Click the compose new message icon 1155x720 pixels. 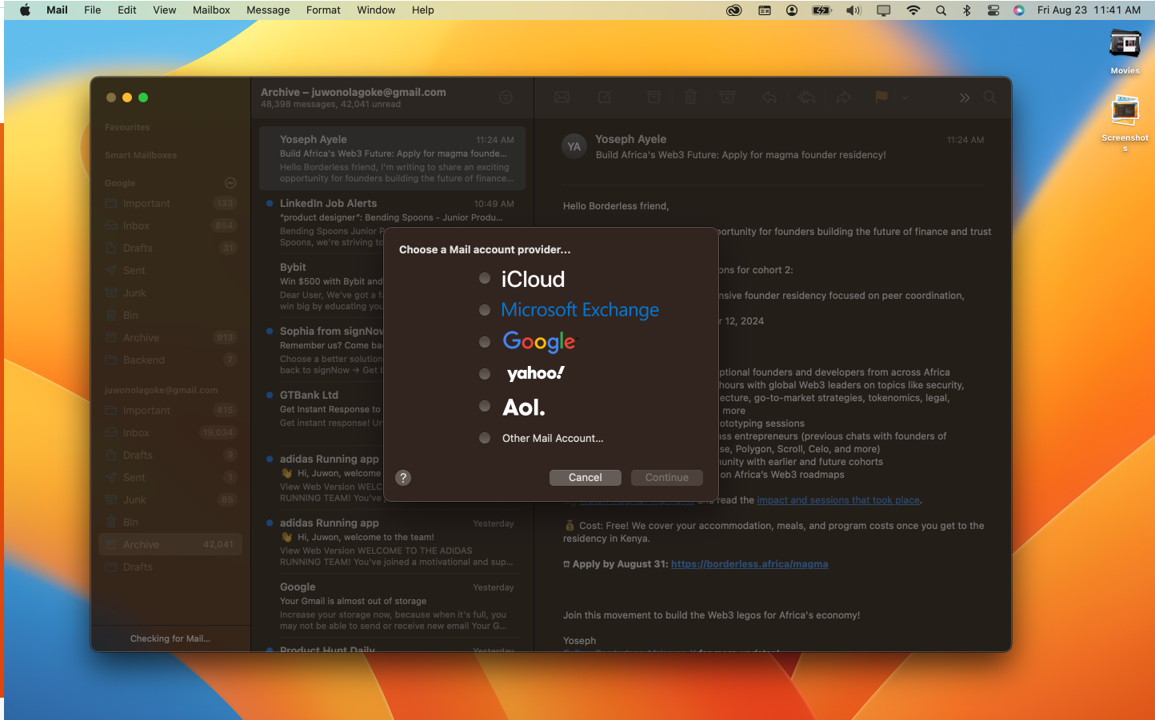pyautogui.click(x=605, y=97)
